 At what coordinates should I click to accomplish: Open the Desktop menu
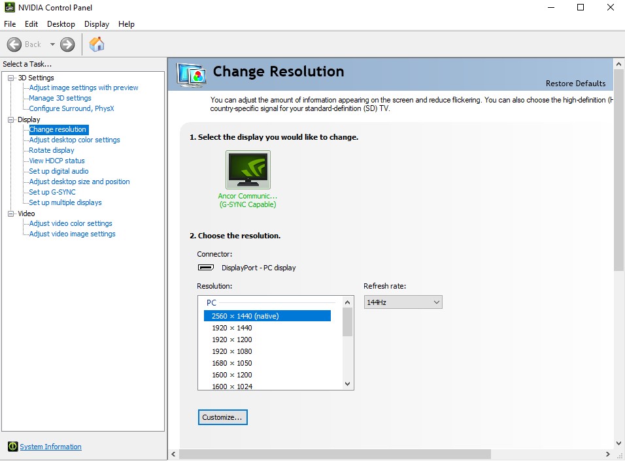pyautogui.click(x=61, y=24)
